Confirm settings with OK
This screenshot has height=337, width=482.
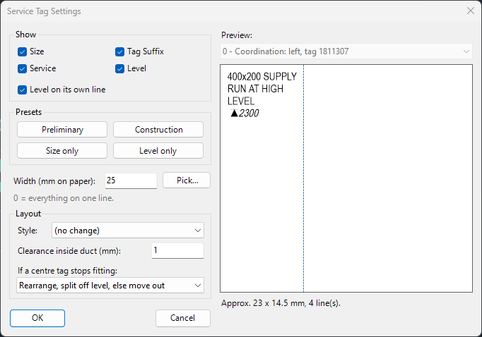37,318
